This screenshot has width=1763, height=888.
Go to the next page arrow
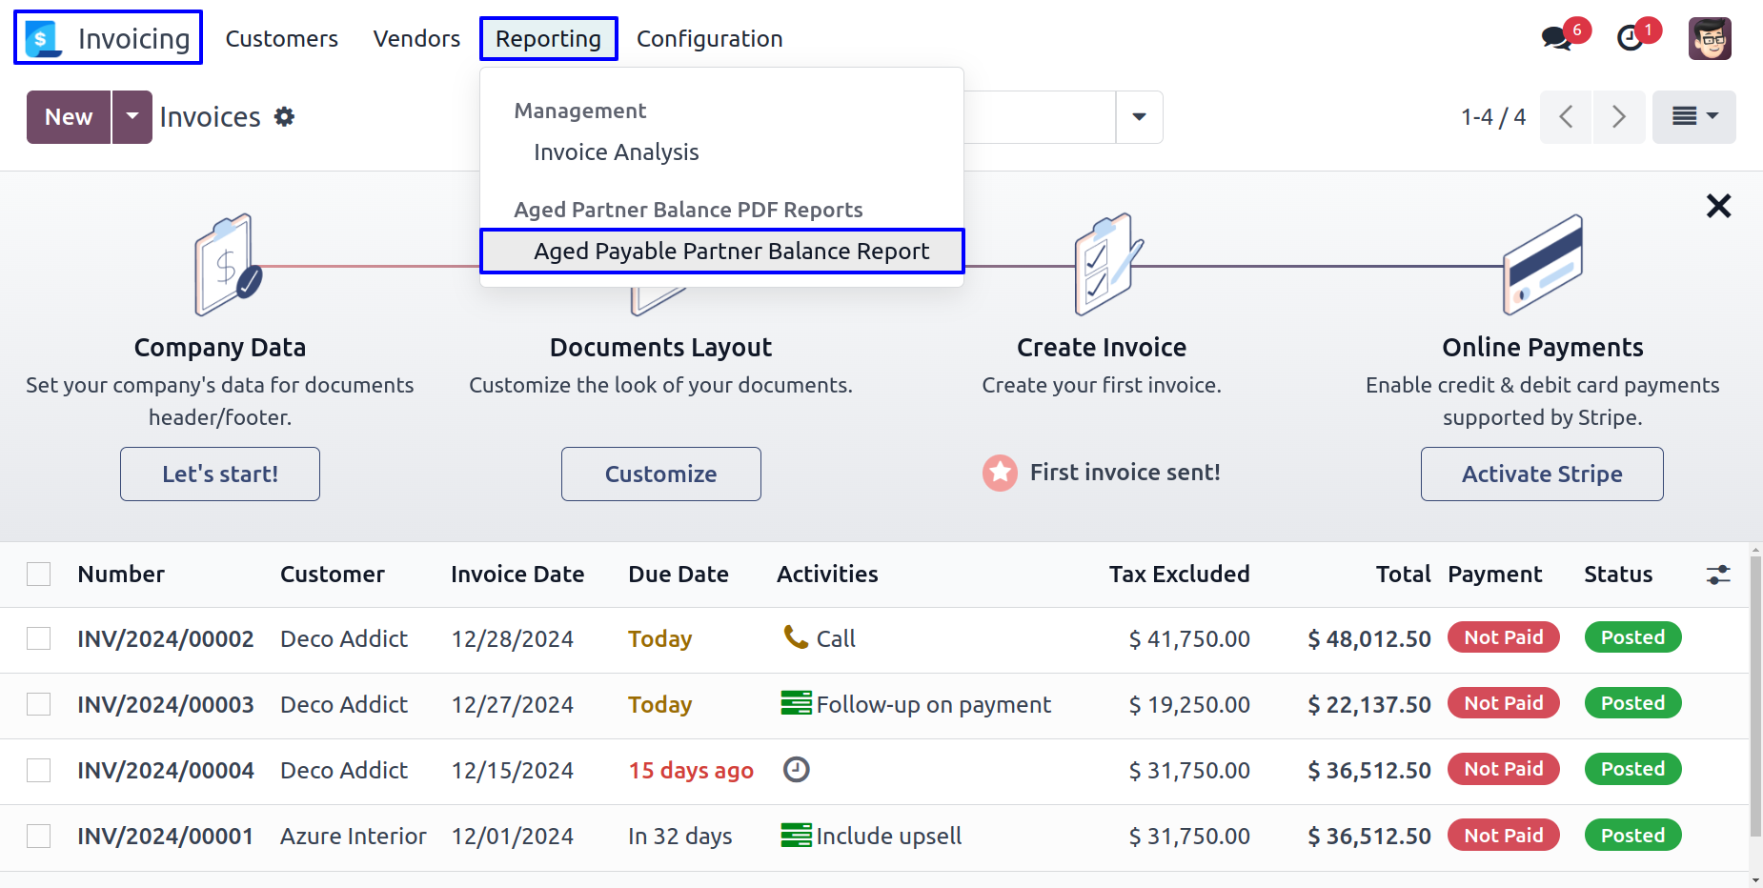[x=1618, y=117]
